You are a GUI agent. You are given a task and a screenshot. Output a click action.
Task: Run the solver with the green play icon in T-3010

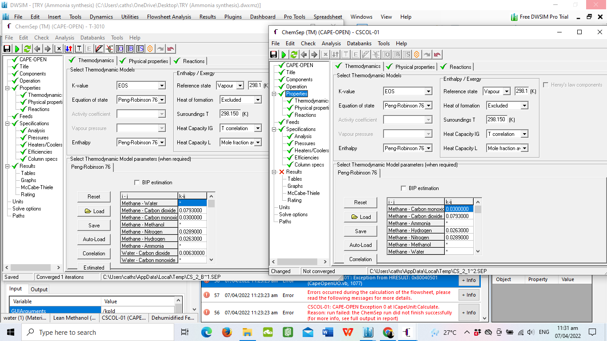17,49
